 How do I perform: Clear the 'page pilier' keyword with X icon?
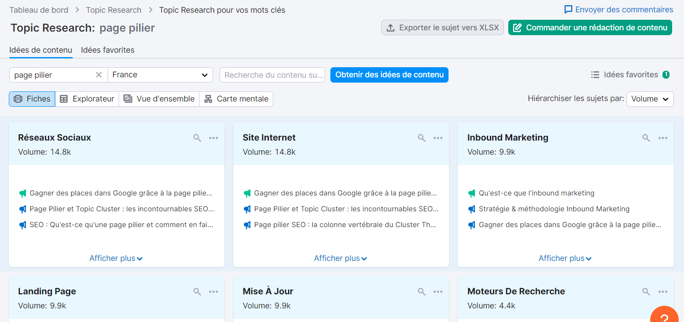99,75
